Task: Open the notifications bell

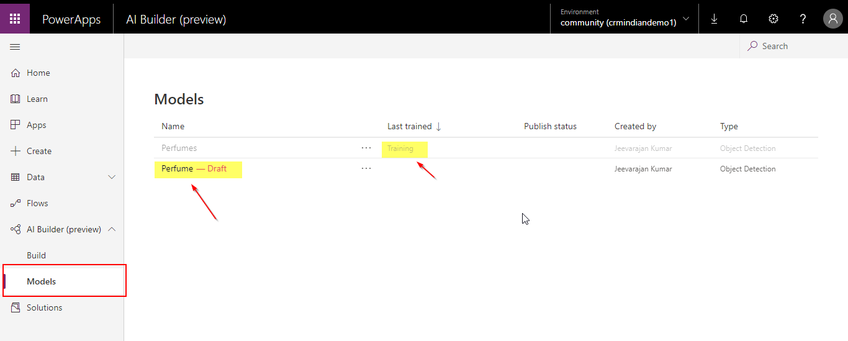Action: [744, 19]
